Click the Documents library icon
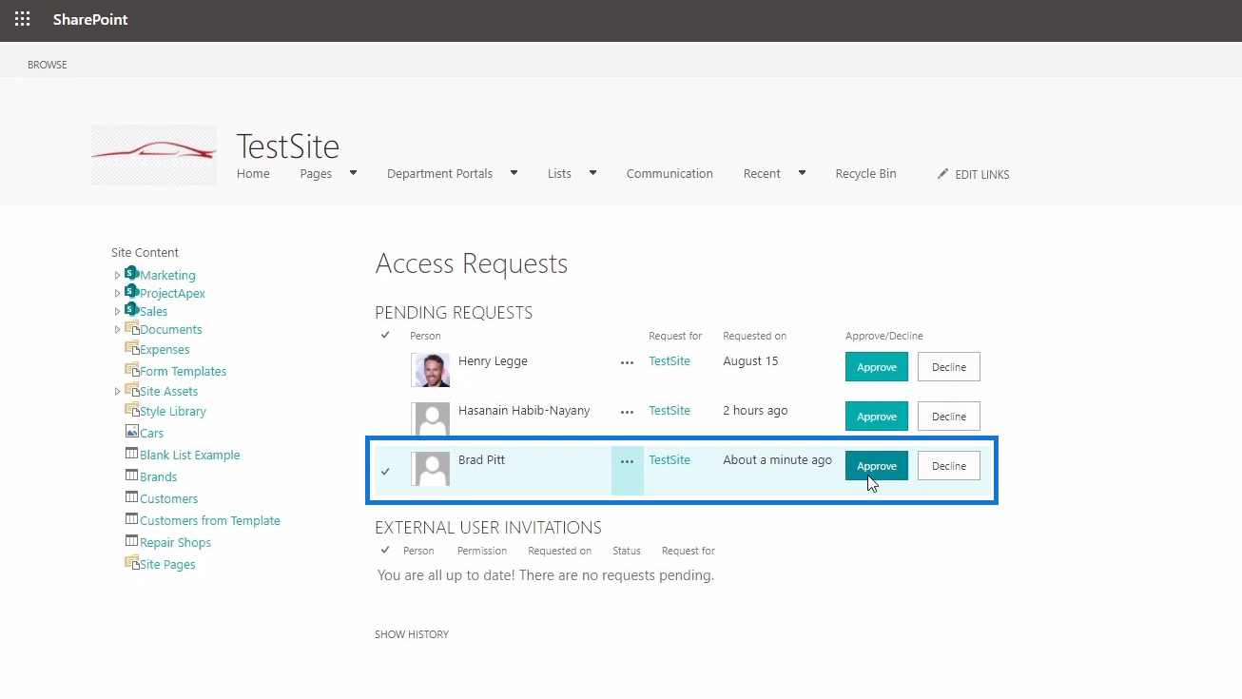The image size is (1242, 699). click(132, 328)
